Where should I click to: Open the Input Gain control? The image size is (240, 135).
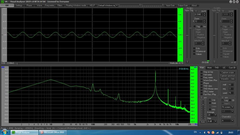click(x=170, y=5)
